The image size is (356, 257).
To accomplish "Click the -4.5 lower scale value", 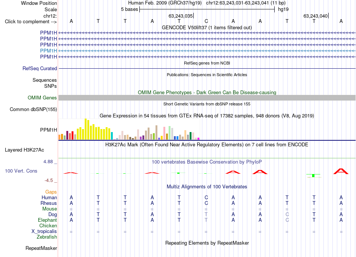I will point(49,180).
